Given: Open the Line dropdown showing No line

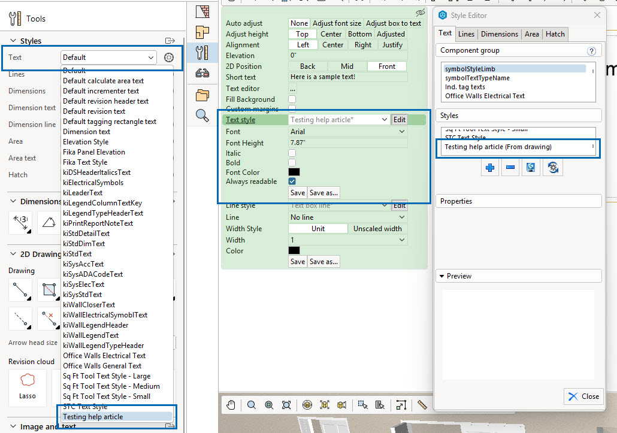Looking at the screenshot, I should (348, 217).
